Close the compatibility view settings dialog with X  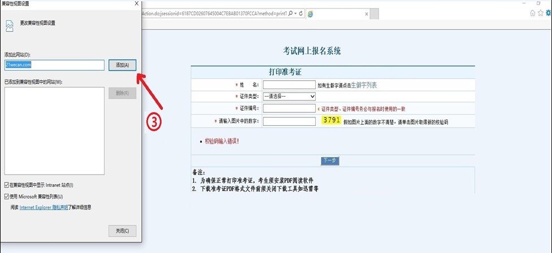click(136, 4)
